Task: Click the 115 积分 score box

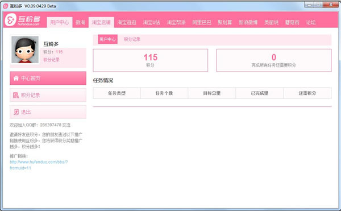Action: coord(150,60)
